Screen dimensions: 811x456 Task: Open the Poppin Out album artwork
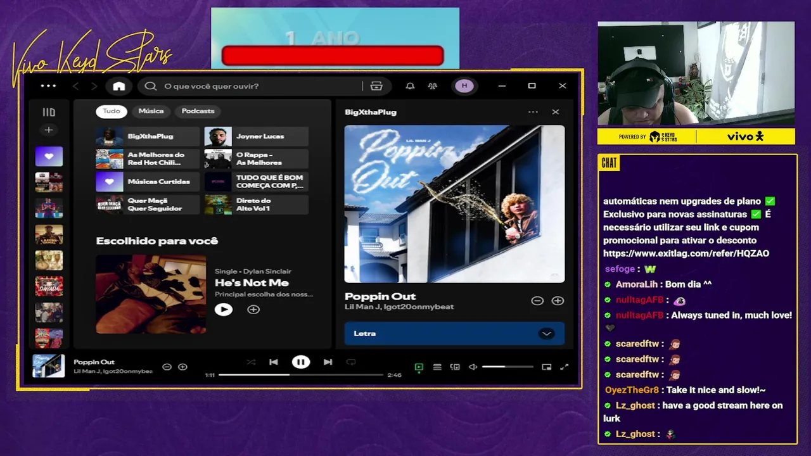[x=454, y=204]
